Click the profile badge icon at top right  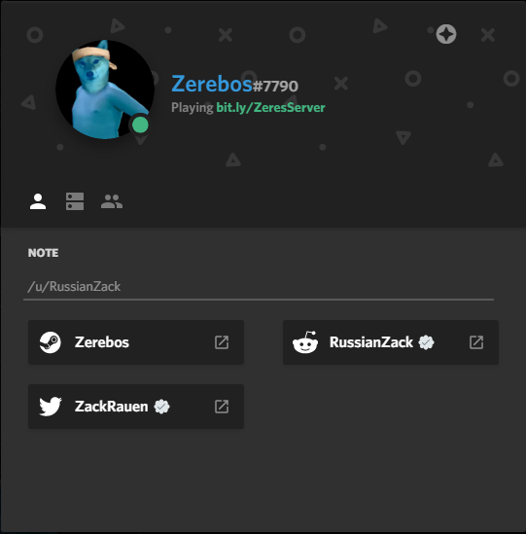[446, 34]
